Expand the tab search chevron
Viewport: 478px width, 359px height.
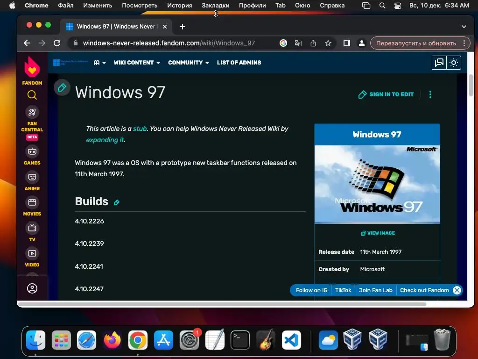pyautogui.click(x=464, y=27)
